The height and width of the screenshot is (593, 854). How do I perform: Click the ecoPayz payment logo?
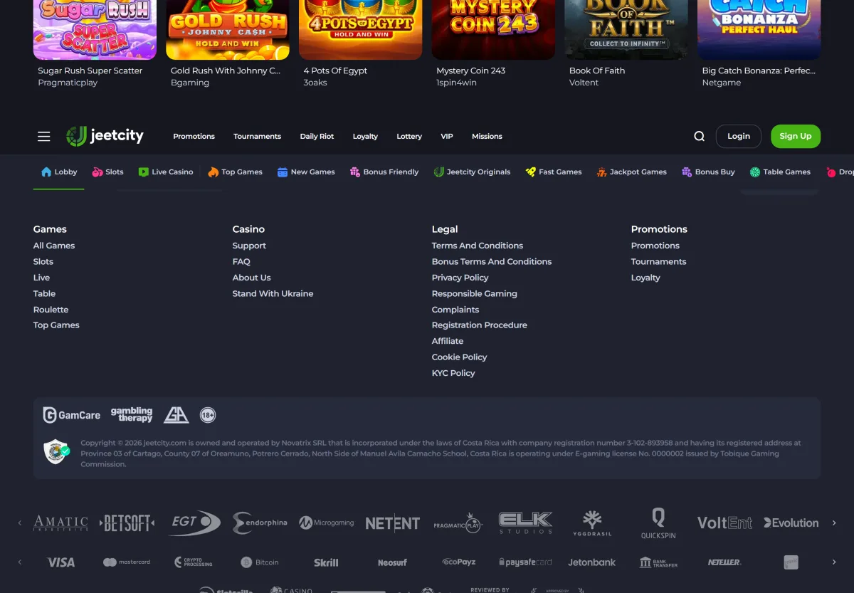click(459, 562)
